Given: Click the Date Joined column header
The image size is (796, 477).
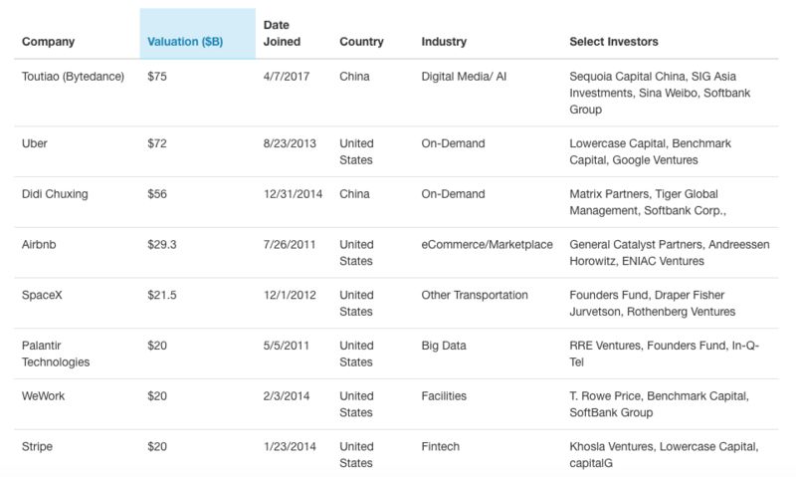Looking at the screenshot, I should [x=282, y=33].
